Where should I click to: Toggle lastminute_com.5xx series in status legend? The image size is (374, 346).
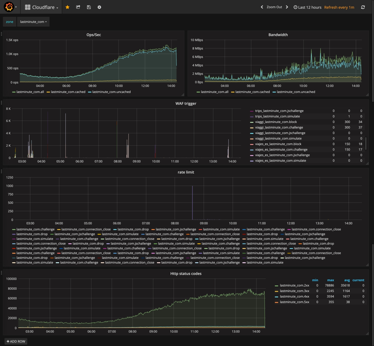coord(294,302)
